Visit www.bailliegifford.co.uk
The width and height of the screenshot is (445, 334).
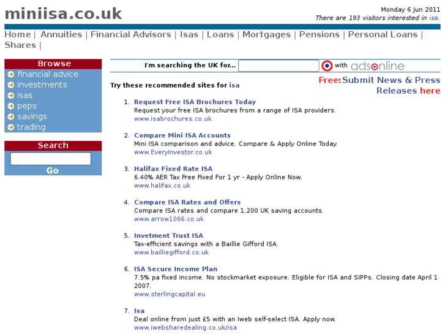(x=171, y=252)
